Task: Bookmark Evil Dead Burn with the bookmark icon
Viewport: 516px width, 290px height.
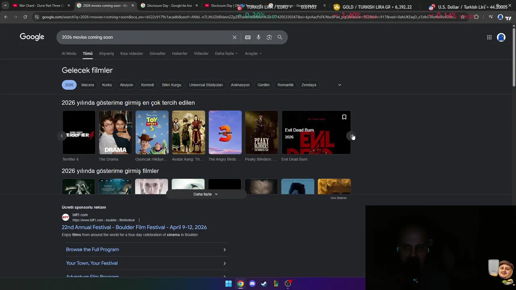Action: click(x=344, y=117)
